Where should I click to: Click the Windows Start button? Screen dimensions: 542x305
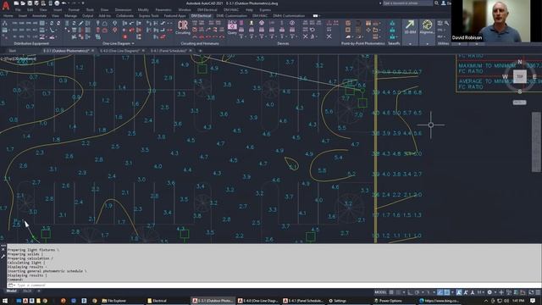(5, 301)
